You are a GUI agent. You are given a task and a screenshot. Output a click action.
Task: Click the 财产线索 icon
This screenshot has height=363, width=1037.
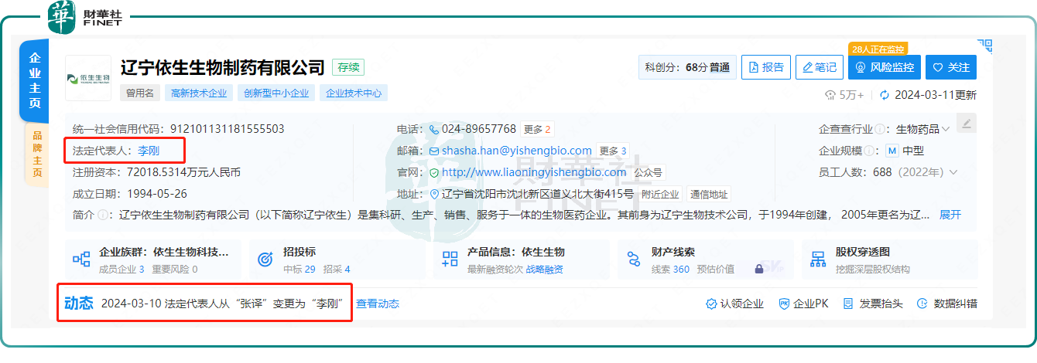coord(634,260)
